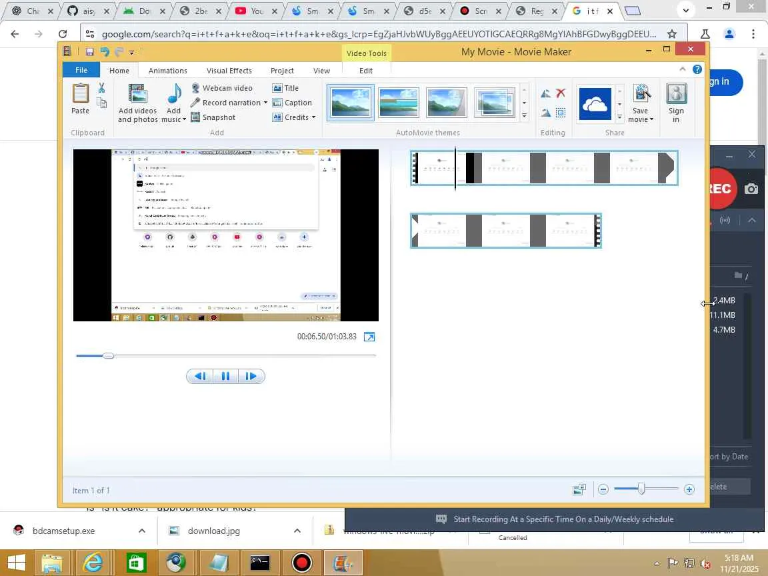Bookmark this page with star icon
The height and width of the screenshot is (576, 768).
click(672, 34)
